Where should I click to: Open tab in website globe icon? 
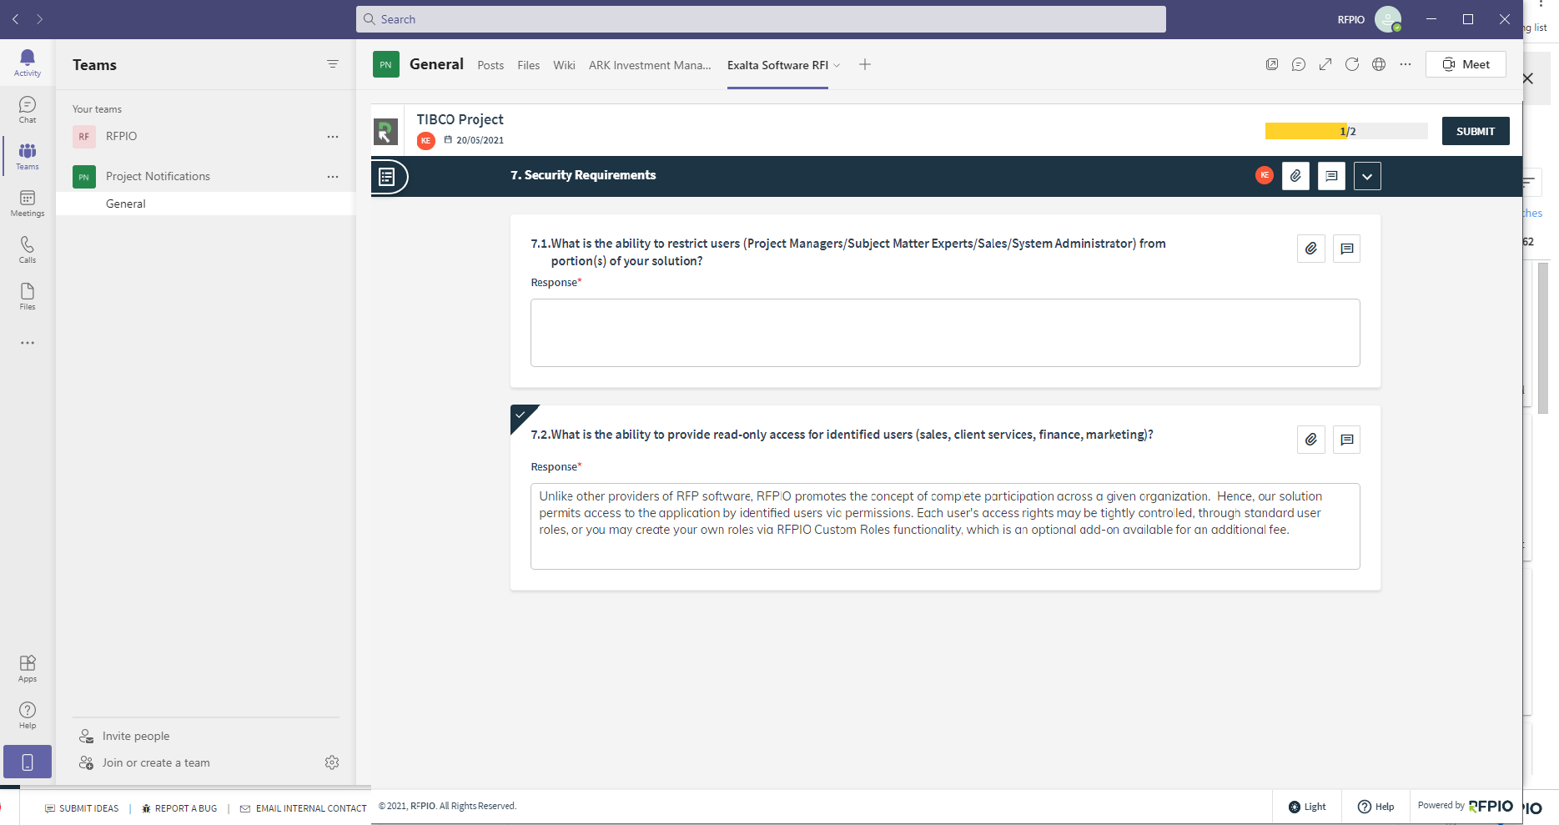(1379, 64)
